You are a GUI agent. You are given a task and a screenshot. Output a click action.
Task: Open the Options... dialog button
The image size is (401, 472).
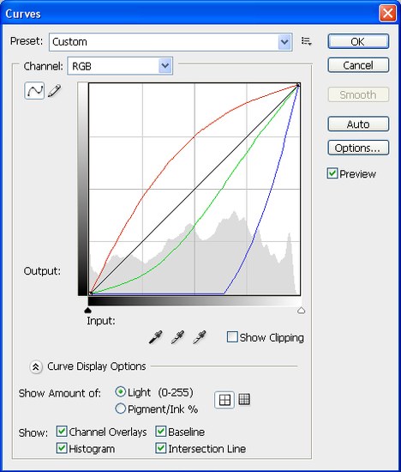[358, 148]
